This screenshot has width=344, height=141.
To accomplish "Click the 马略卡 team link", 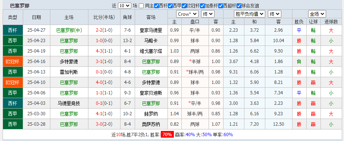I will point(151,41).
